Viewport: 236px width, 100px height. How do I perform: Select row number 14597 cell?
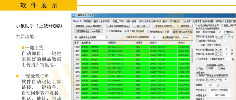[x=77, y=76]
